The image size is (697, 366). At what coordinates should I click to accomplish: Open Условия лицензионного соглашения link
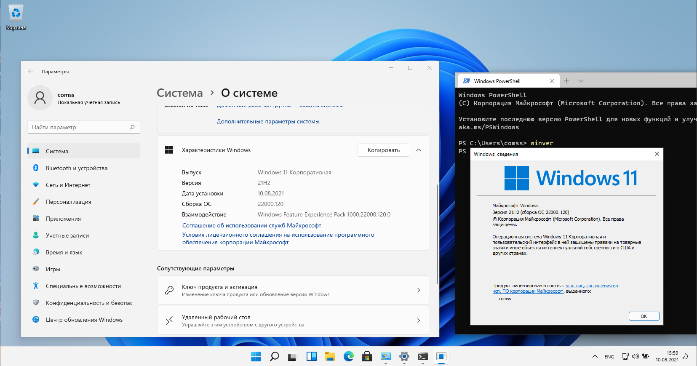click(x=278, y=238)
